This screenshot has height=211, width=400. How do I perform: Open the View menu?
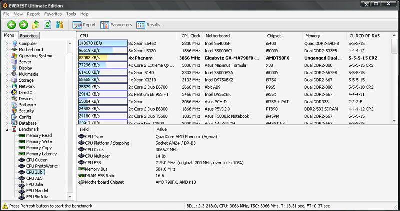(x=18, y=14)
